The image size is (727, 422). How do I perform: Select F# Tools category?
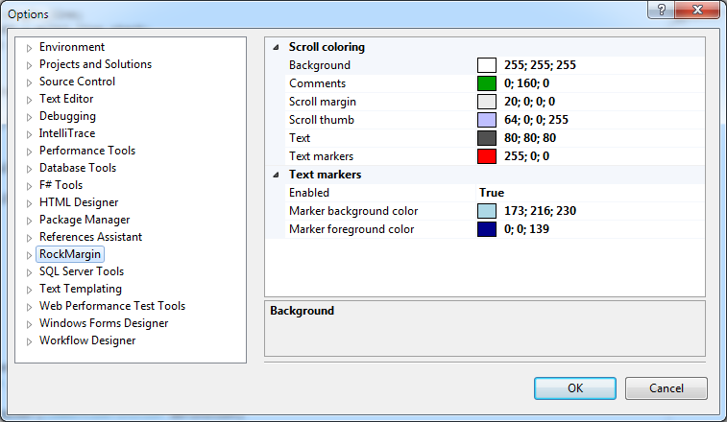(61, 185)
